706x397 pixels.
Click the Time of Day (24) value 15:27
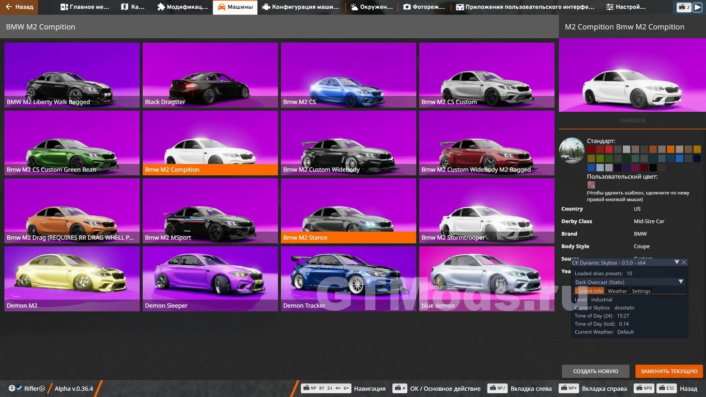pos(623,316)
